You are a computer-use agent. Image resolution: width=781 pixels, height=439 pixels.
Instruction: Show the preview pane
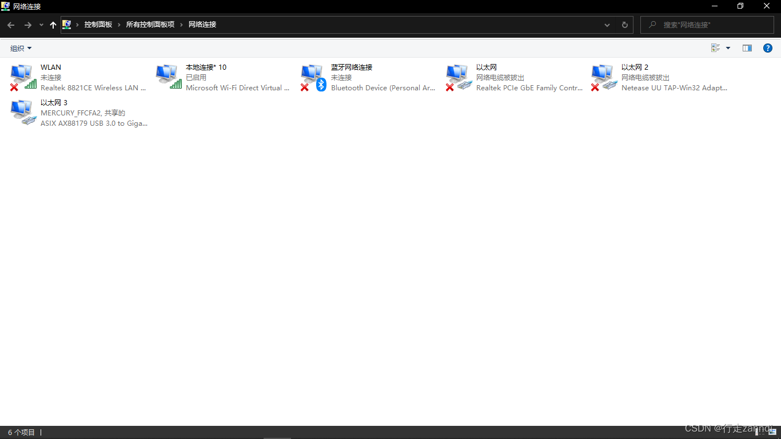[747, 48]
